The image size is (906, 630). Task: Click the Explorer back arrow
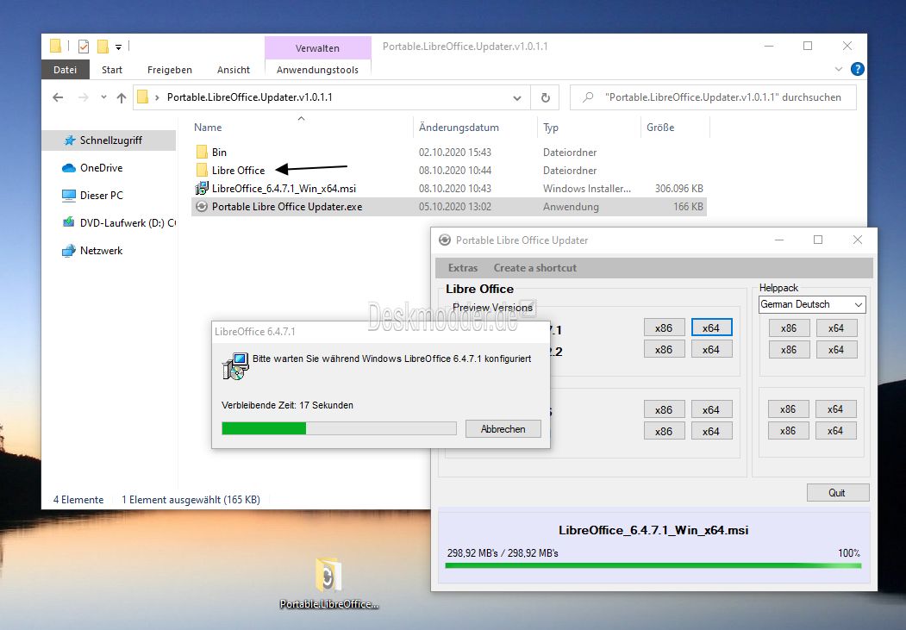point(58,97)
